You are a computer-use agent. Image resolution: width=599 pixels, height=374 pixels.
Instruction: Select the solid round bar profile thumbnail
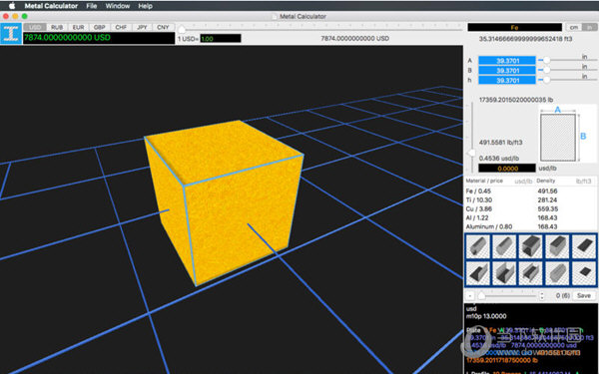[x=504, y=246]
